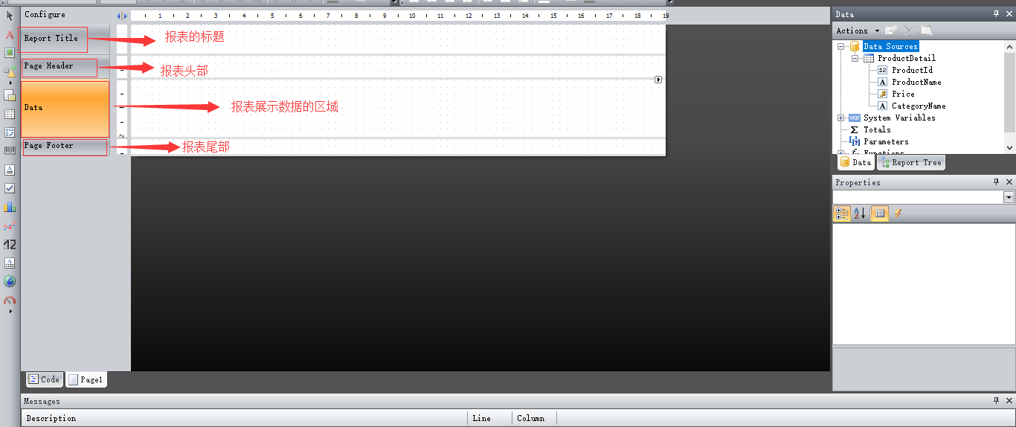Image resolution: width=1016 pixels, height=427 pixels.
Task: Expand the System Variables node
Action: 841,118
